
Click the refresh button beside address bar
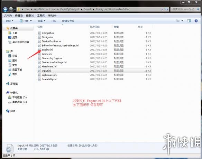(167, 9)
